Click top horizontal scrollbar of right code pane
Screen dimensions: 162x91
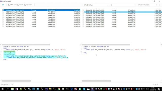pos(106,44)
